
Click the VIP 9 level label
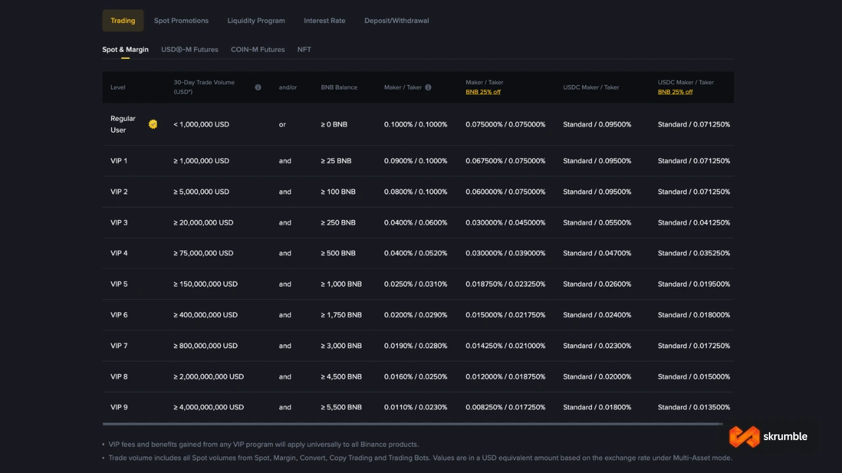(x=119, y=407)
